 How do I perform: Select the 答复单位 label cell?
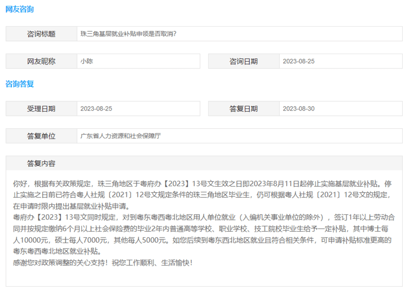pyautogui.click(x=42, y=136)
